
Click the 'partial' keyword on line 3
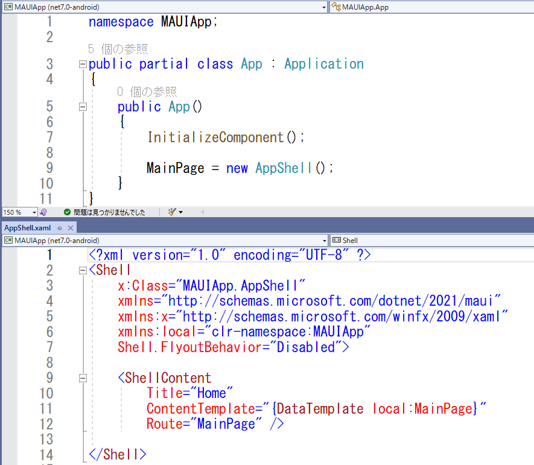tap(164, 64)
